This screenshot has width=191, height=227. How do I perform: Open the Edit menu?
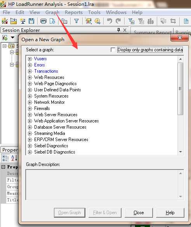[20, 12]
